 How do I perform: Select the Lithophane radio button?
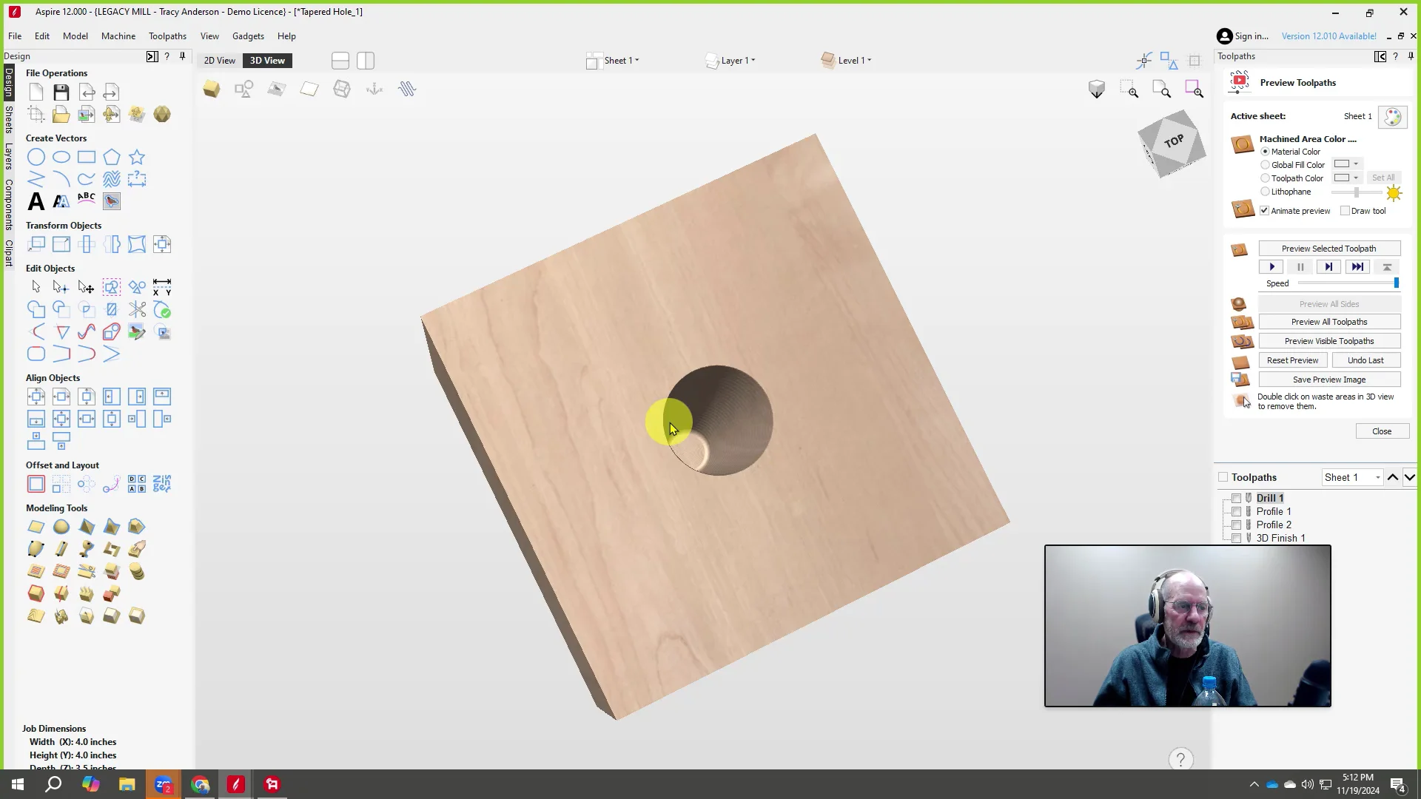1265,192
